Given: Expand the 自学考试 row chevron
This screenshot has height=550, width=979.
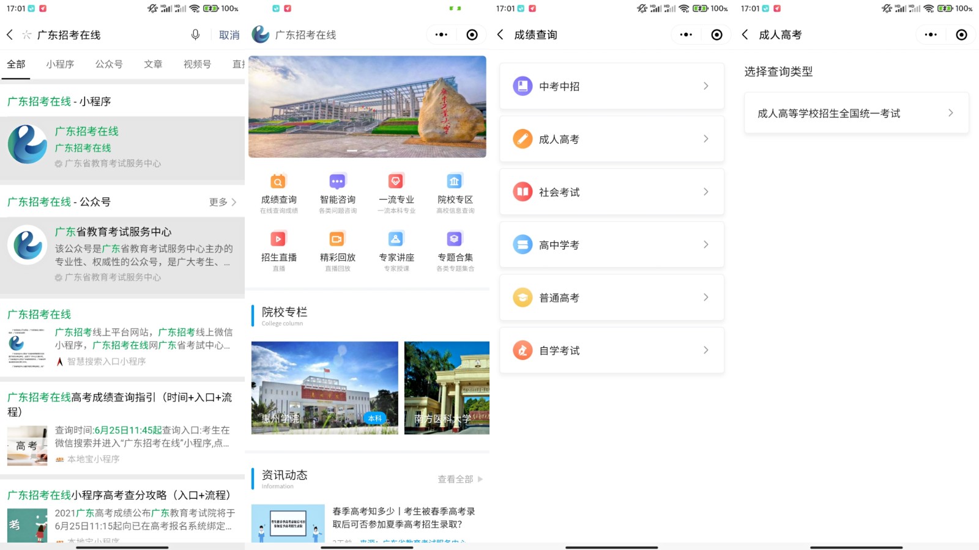Looking at the screenshot, I should 705,350.
